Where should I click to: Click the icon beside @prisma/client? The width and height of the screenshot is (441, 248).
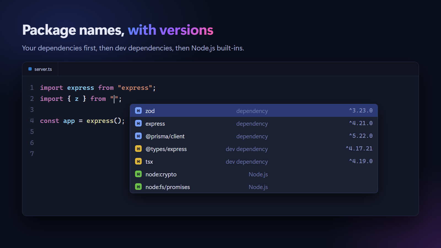[x=138, y=136]
